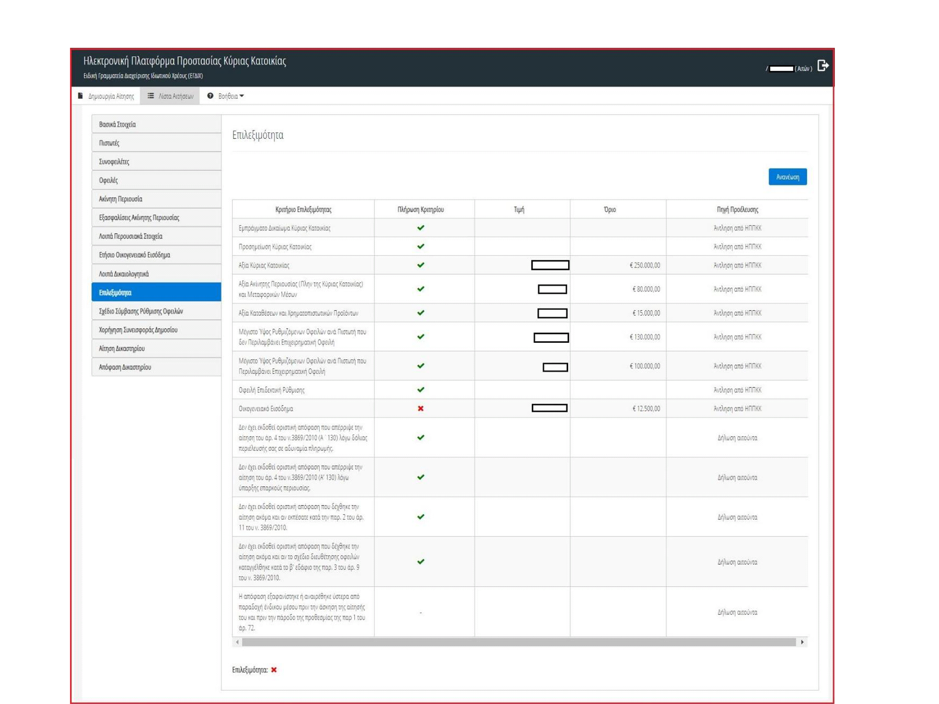Click the Κριτήριο Επιλεξιμότητας column header
This screenshot has height=704, width=939.
pyautogui.click(x=303, y=209)
